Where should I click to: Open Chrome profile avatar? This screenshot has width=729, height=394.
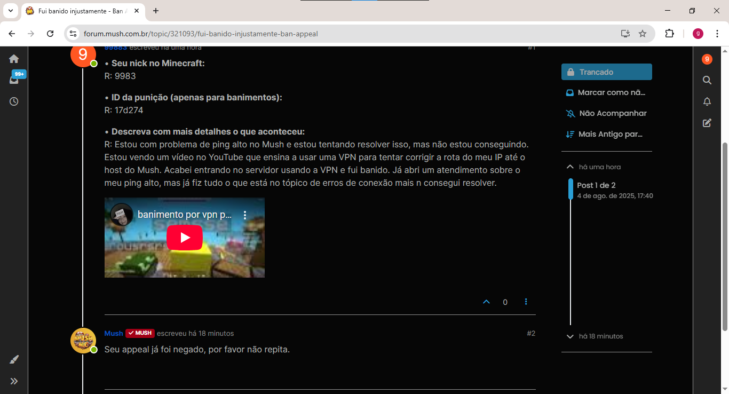pyautogui.click(x=698, y=34)
